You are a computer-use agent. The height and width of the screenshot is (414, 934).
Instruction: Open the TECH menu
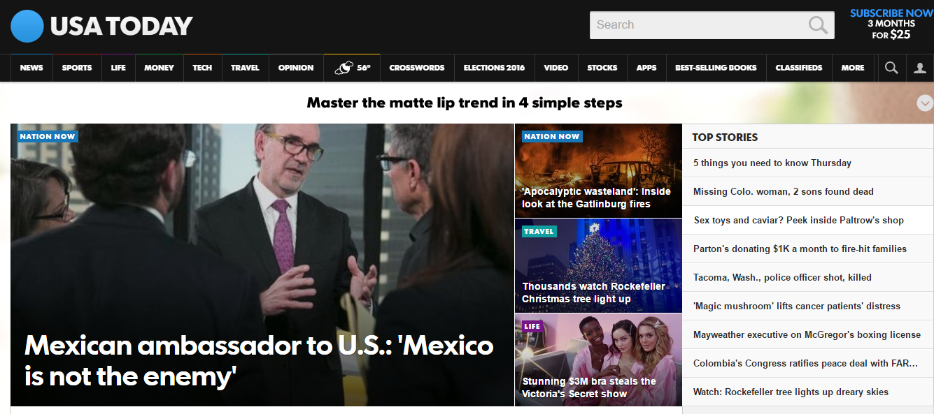202,68
